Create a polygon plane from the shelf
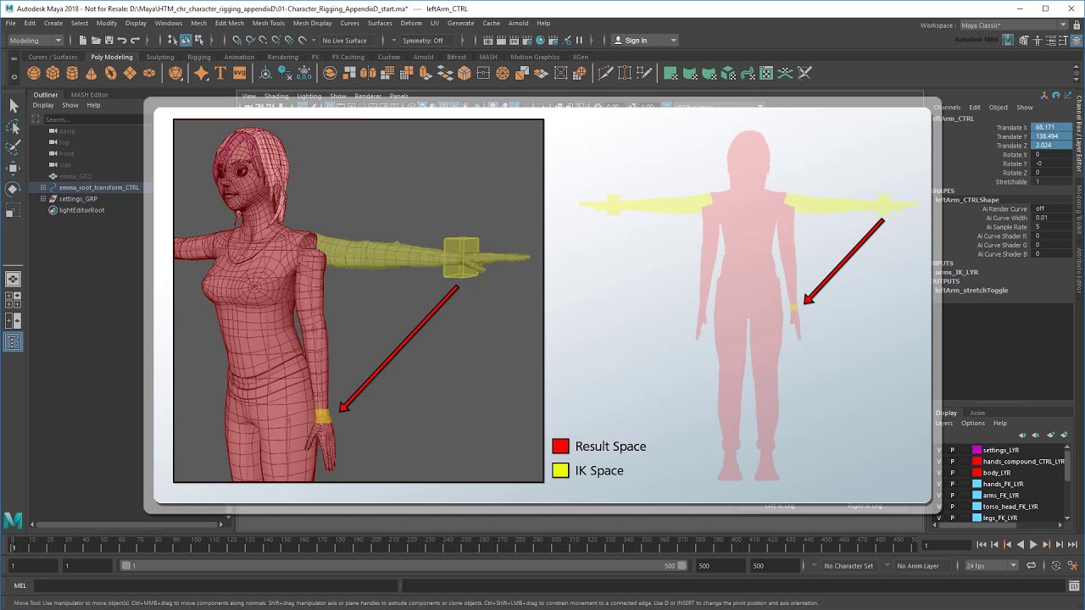 tap(130, 74)
